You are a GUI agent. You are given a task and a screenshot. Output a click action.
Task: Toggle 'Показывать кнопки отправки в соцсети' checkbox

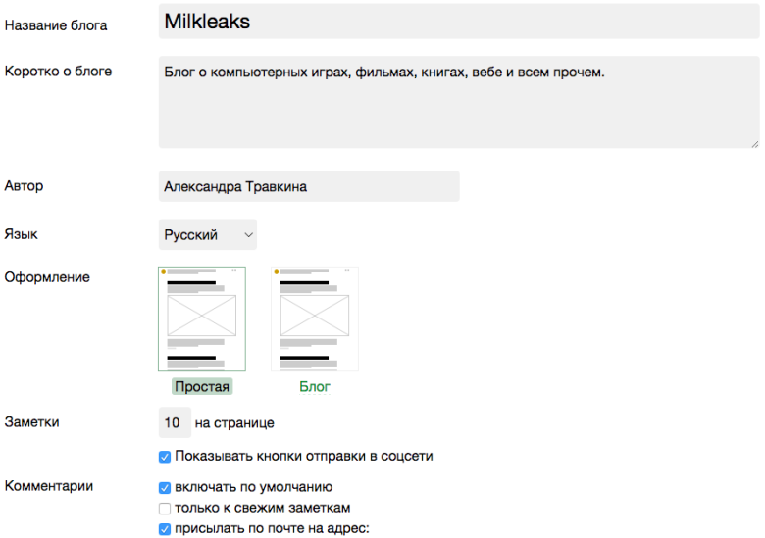pyautogui.click(x=165, y=457)
